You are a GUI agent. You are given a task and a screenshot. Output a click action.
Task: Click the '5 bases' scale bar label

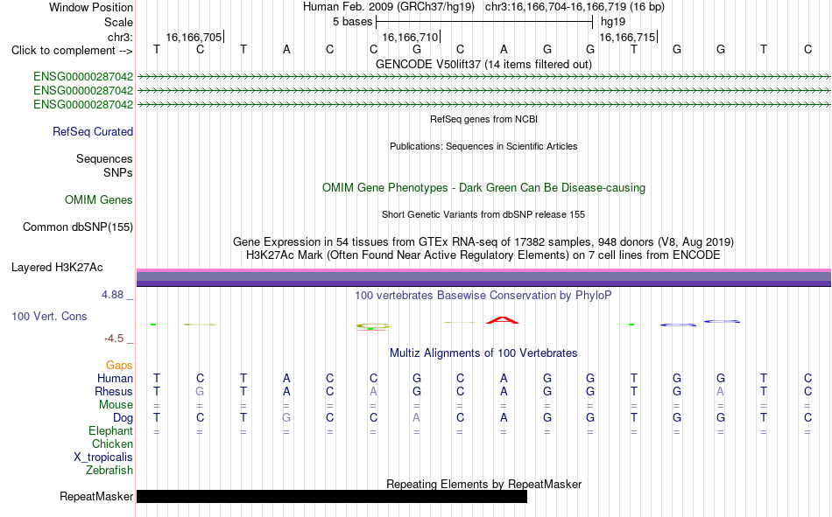(x=352, y=22)
